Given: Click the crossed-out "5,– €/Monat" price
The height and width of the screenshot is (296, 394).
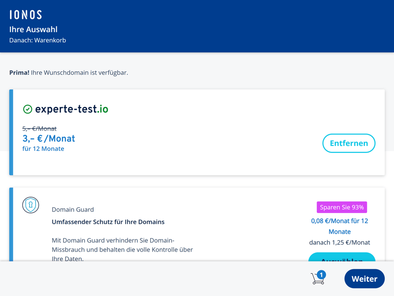Looking at the screenshot, I should [x=39, y=129].
